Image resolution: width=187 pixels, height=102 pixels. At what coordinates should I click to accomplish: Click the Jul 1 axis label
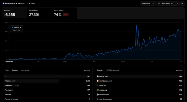point(181,62)
